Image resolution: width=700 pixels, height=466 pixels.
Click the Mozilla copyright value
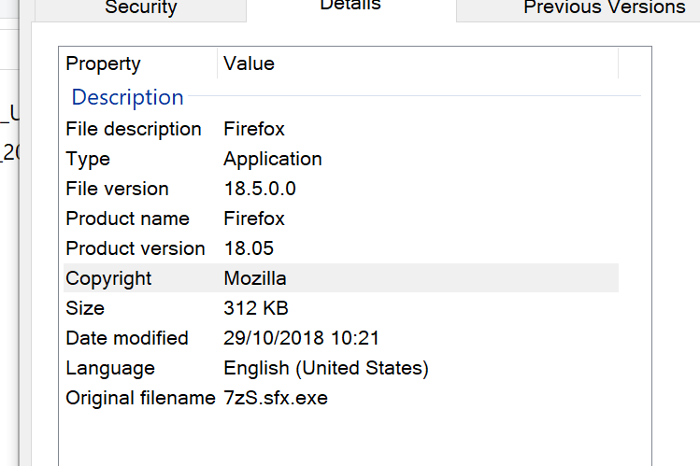(x=255, y=278)
